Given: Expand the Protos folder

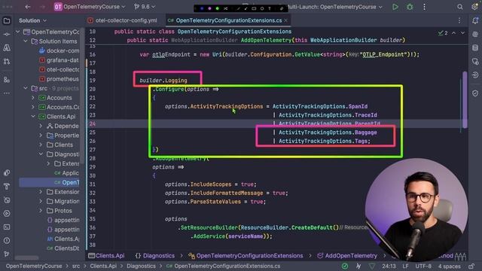Looking at the screenshot, I should 41,211.
